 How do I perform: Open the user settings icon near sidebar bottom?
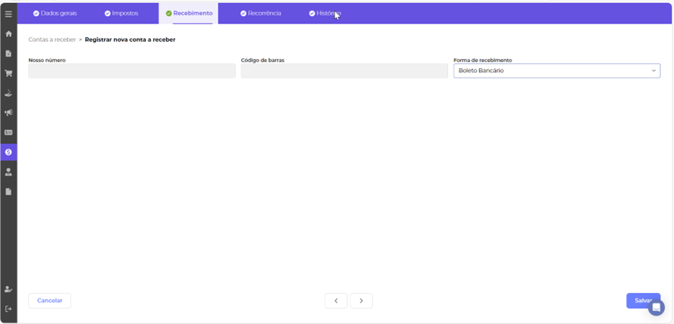pos(8,289)
